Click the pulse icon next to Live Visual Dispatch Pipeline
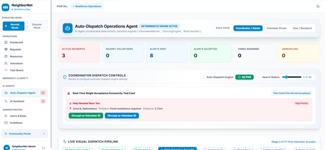 [x=65, y=142]
